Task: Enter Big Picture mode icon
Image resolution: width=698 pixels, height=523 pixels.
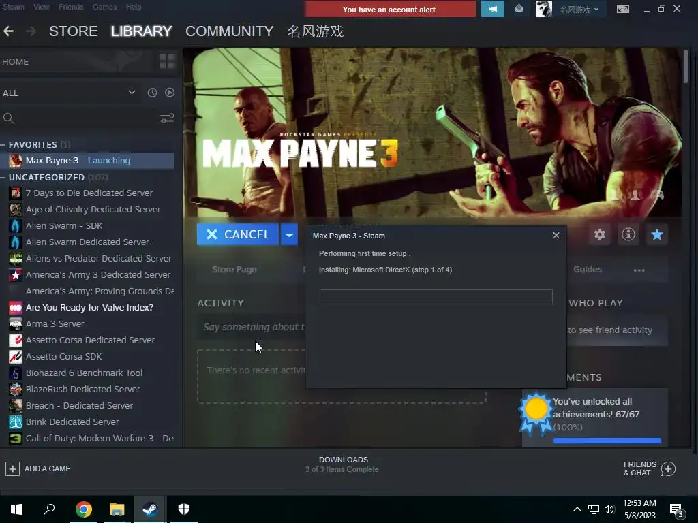Action: tap(623, 9)
